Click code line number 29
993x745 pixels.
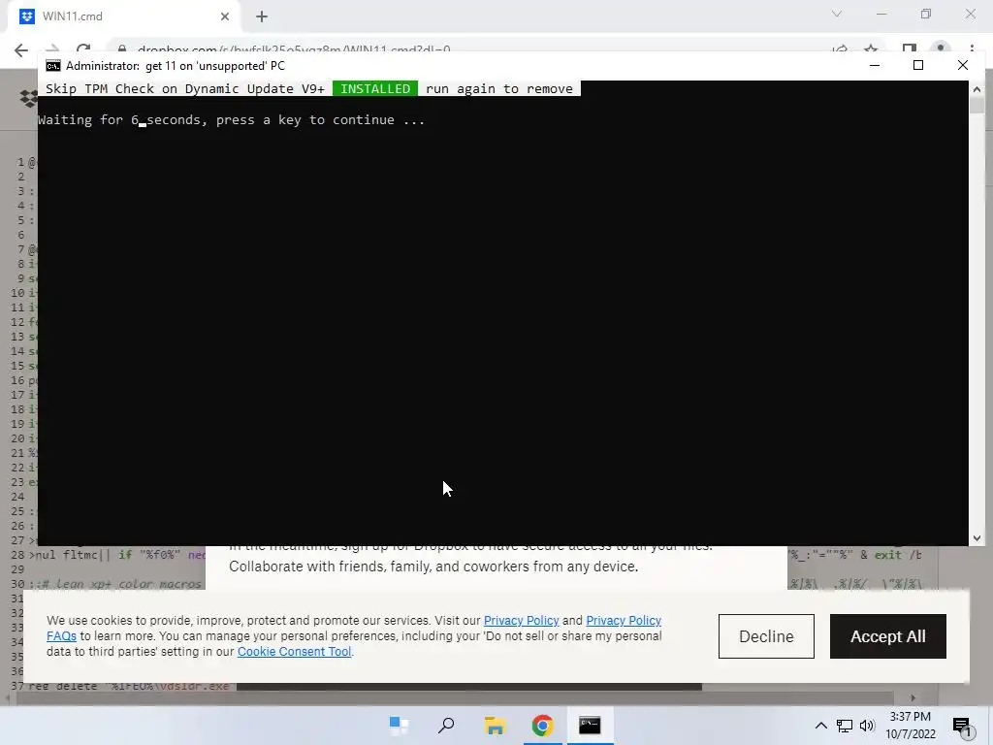pos(17,569)
